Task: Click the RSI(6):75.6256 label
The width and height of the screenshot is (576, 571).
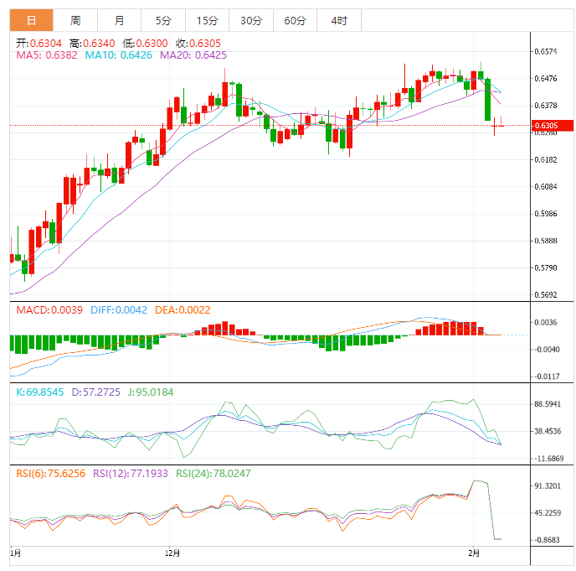Action: [51, 474]
